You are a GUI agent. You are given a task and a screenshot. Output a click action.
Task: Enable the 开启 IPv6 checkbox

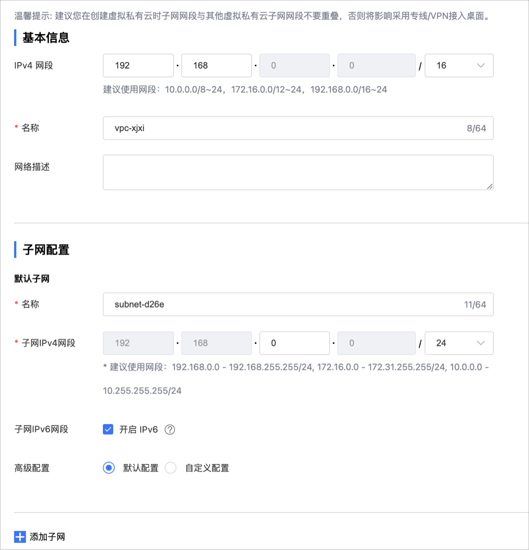click(x=108, y=429)
